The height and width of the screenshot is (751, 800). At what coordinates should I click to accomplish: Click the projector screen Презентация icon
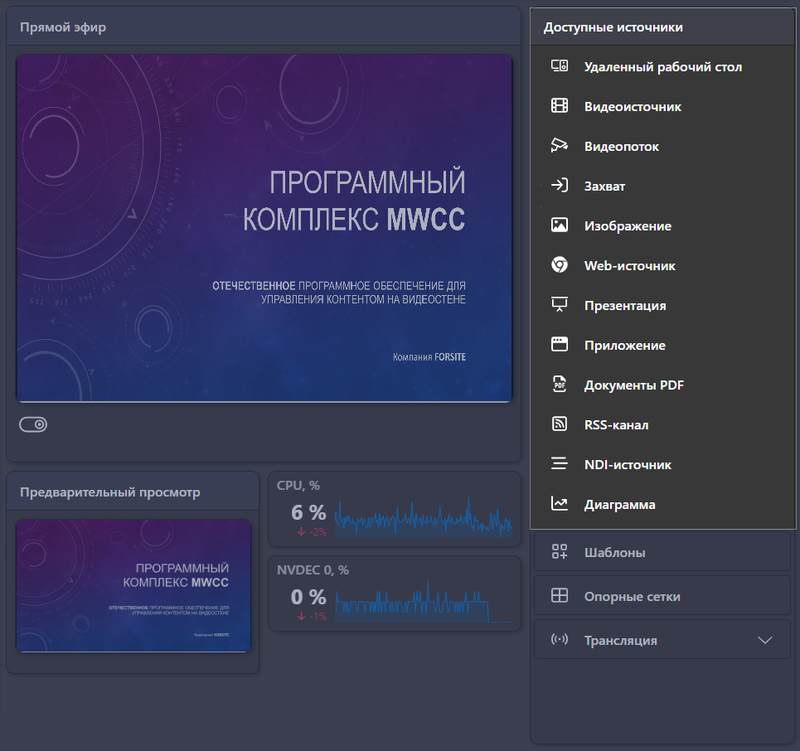[560, 304]
